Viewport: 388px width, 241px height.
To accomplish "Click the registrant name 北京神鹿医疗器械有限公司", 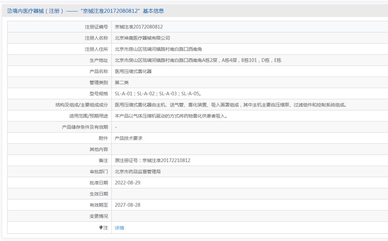I will [x=142, y=38].
